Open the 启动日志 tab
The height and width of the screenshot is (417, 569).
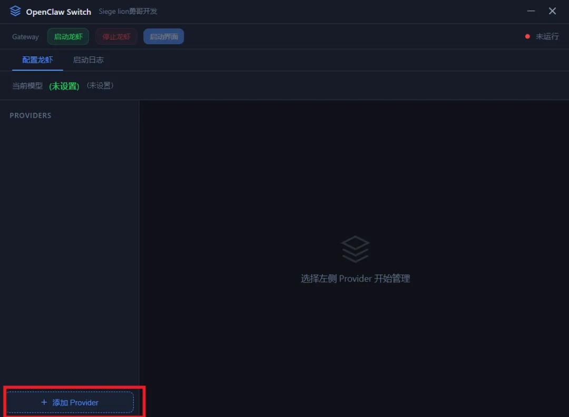[x=89, y=60]
